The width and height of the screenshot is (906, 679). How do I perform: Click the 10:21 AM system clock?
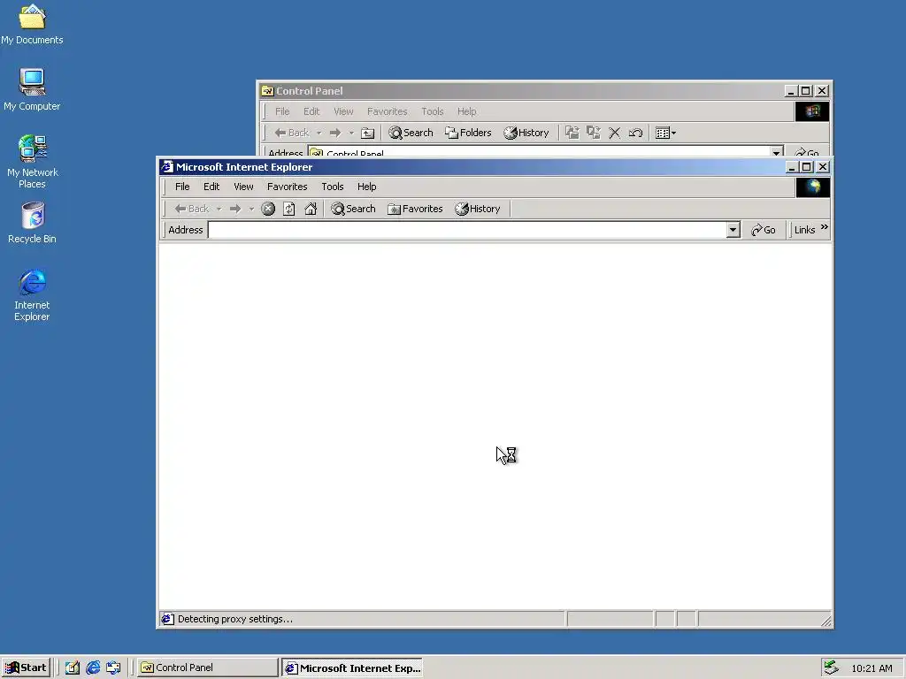coord(871,668)
